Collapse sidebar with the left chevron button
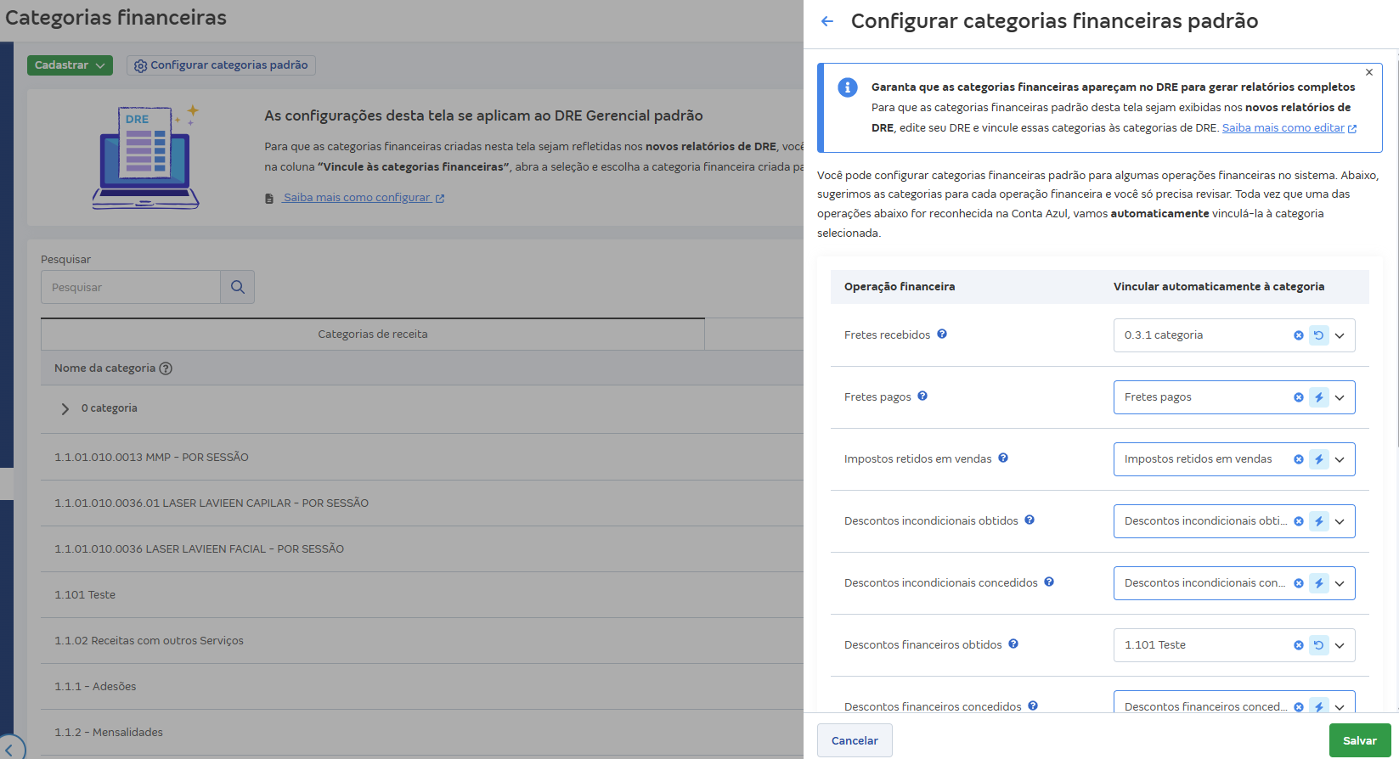The height and width of the screenshot is (759, 1399). (x=9, y=750)
